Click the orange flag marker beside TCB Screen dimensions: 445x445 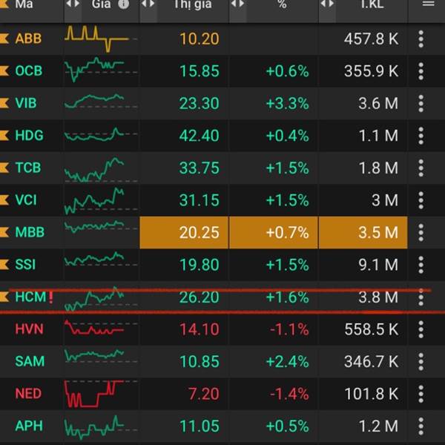(x=4, y=168)
